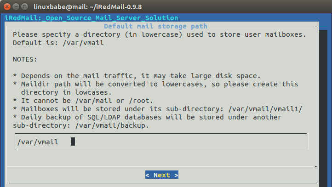332x187 pixels.
Task: Close the terminal window with the red button
Action: point(7,7)
